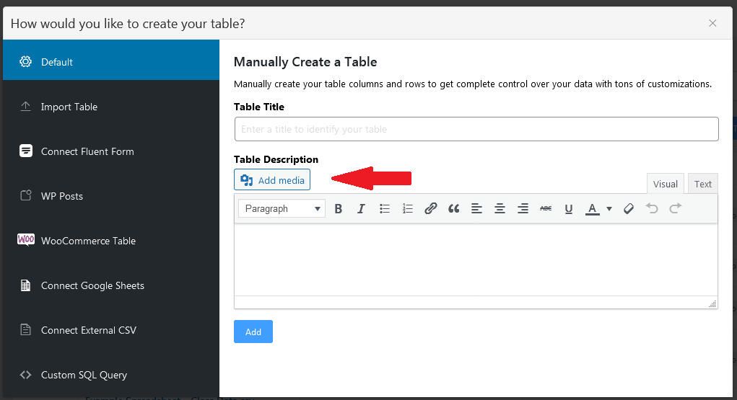This screenshot has height=400, width=737.
Task: Align text center
Action: pos(500,209)
